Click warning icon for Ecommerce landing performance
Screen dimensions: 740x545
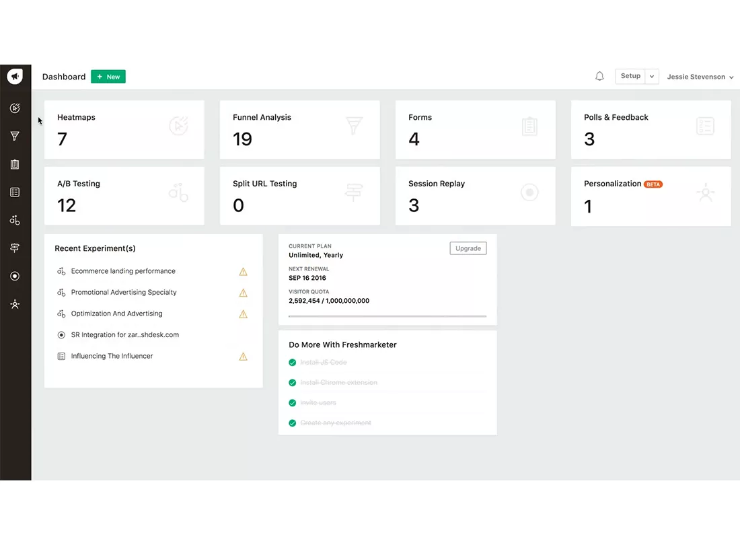[243, 271]
